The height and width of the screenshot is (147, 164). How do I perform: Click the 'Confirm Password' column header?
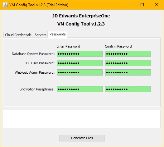[x=118, y=46]
